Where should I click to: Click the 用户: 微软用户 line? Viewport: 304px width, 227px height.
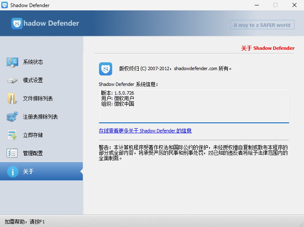118,98
